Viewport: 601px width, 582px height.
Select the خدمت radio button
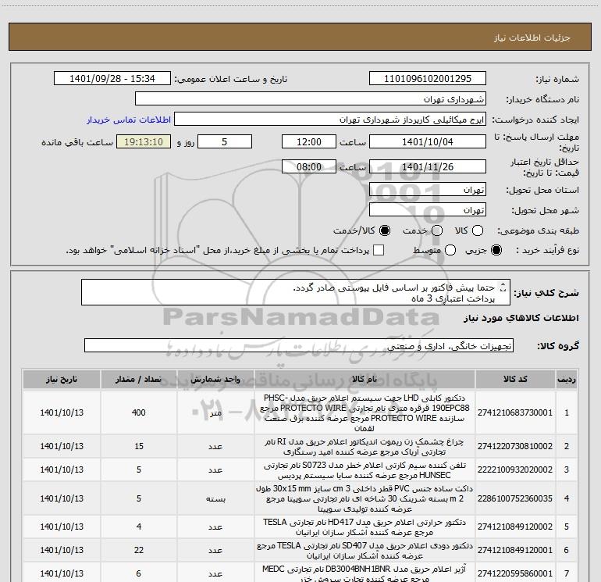coord(437,230)
